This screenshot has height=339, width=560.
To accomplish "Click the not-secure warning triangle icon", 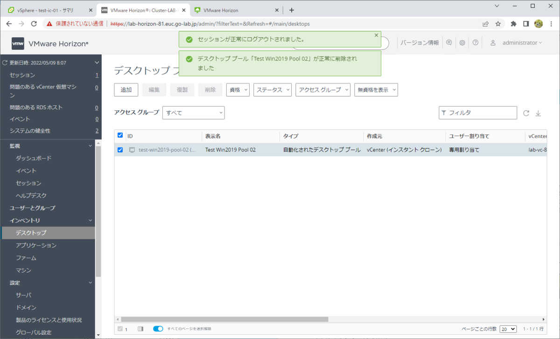I will [x=49, y=24].
